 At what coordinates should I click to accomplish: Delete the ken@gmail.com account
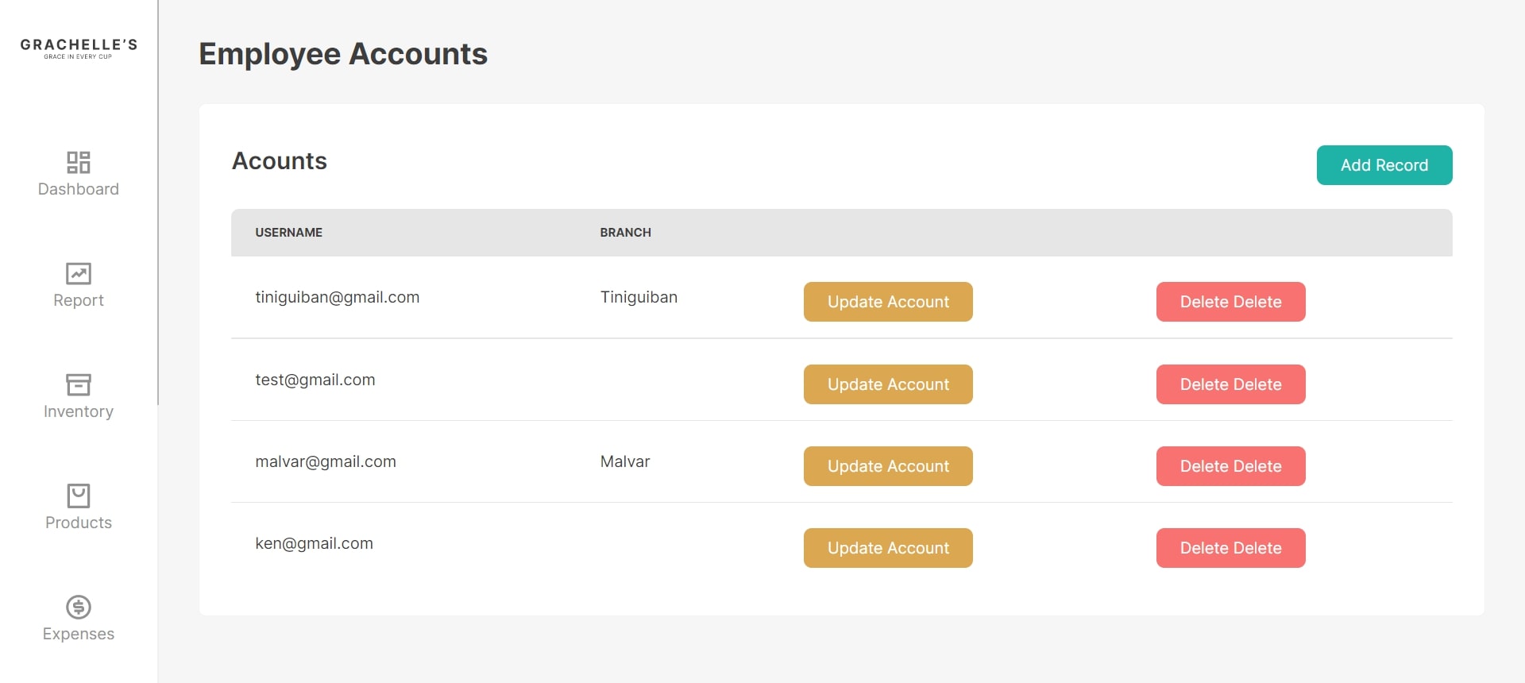click(1231, 548)
